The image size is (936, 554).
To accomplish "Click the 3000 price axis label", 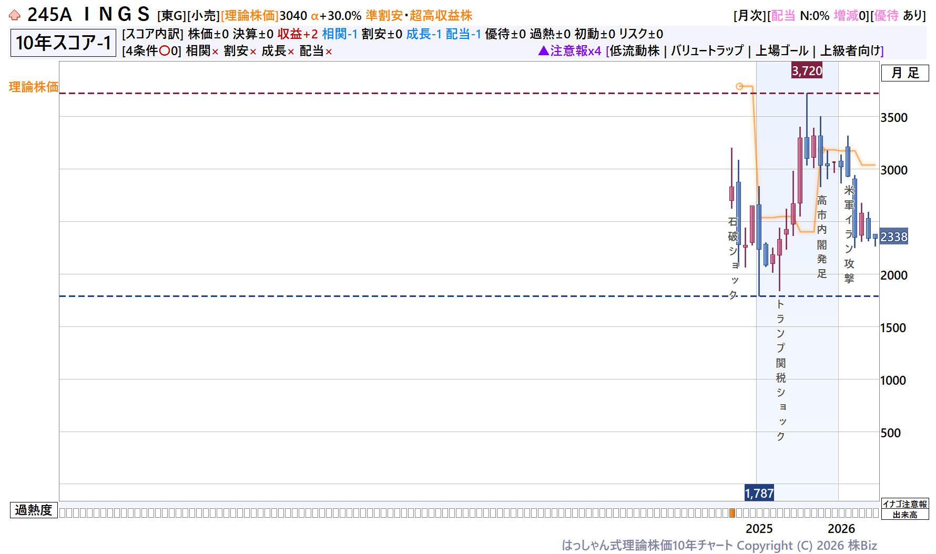I will (894, 170).
